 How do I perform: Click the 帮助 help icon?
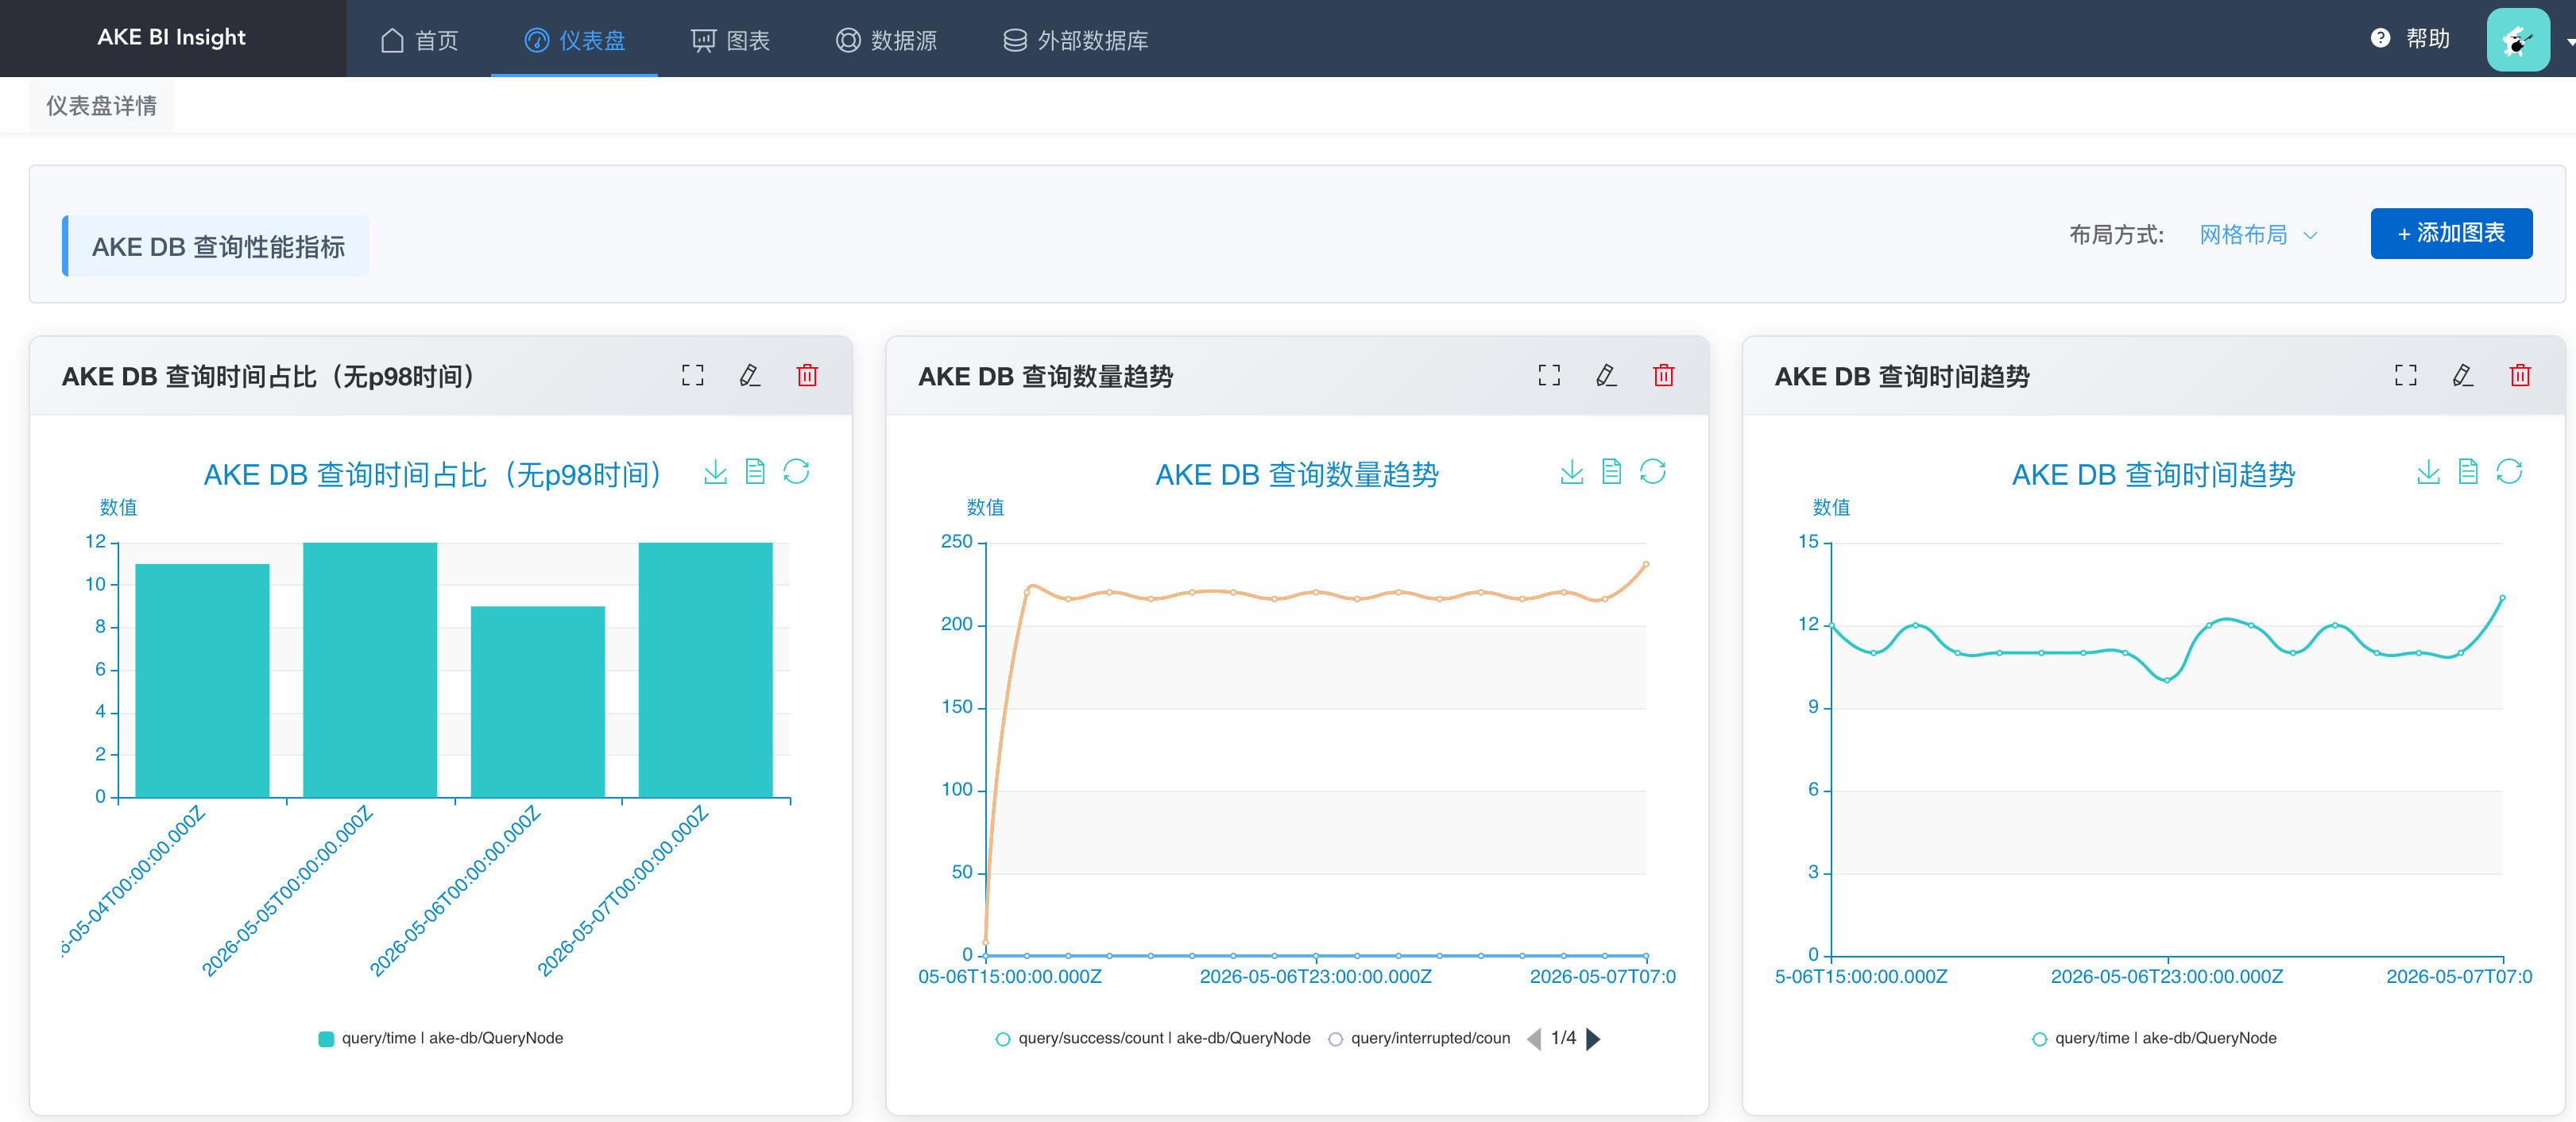click(x=2381, y=38)
